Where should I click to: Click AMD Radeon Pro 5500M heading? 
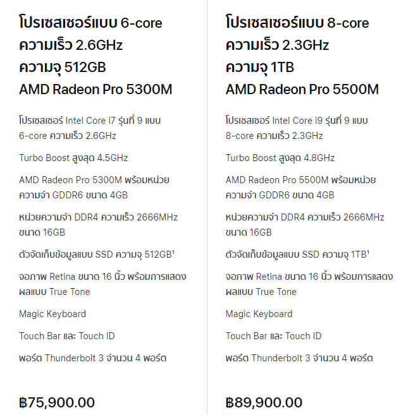[x=302, y=89]
